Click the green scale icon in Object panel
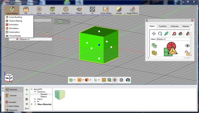 [166, 34]
